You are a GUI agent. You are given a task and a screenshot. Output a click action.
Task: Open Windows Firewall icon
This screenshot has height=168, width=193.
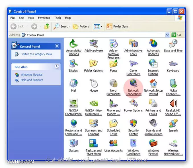153,147
